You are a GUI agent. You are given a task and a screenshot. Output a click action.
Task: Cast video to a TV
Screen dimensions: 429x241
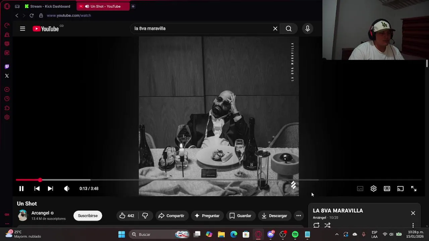400,189
